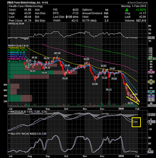Select the Open price 41.53
The image size is (156, 158).
(28, 10)
